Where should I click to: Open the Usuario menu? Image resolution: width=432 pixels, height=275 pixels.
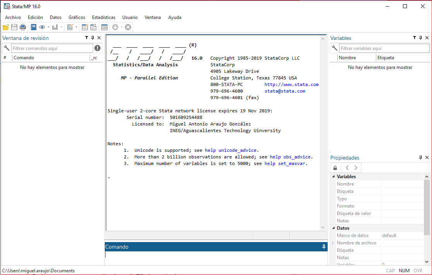(130, 17)
